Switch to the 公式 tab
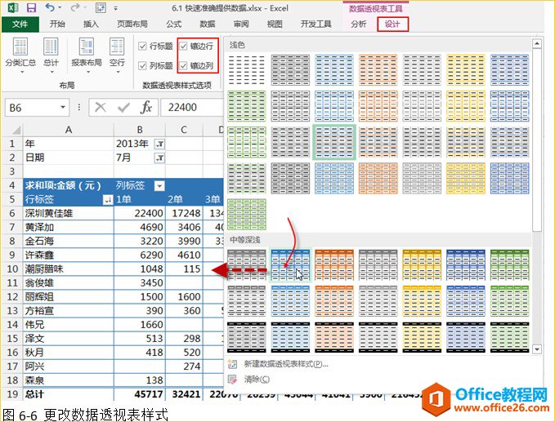Screen dimensions: 555x422 [x=174, y=24]
